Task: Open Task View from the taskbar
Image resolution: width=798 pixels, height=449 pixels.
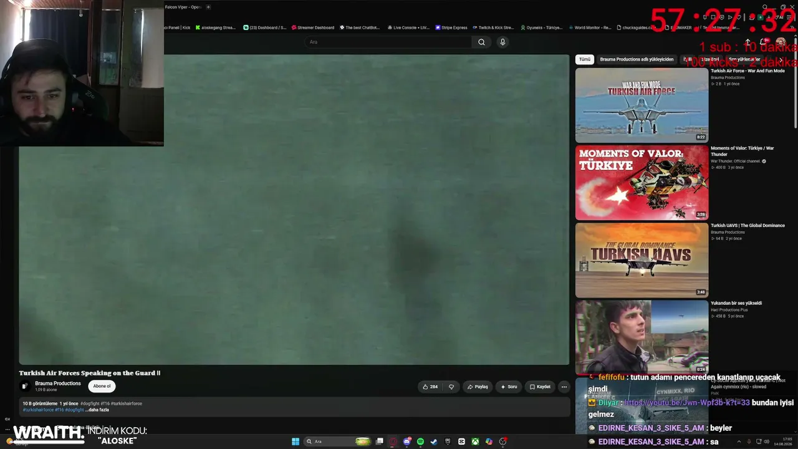Action: click(380, 442)
